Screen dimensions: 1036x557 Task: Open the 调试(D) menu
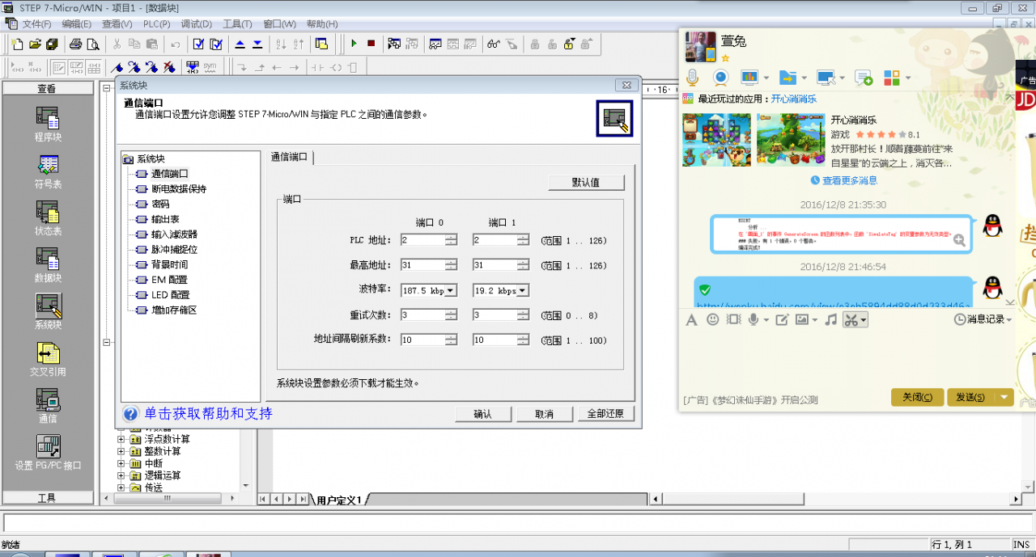(197, 24)
